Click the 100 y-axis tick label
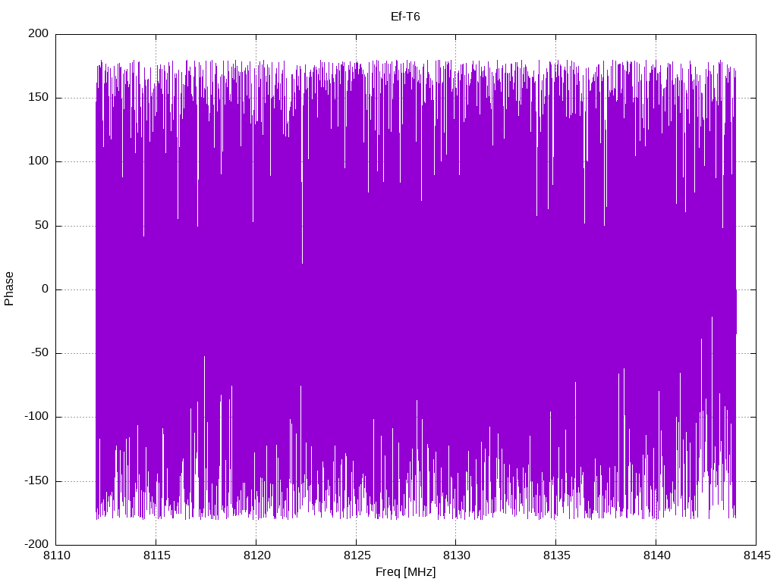 (39, 161)
